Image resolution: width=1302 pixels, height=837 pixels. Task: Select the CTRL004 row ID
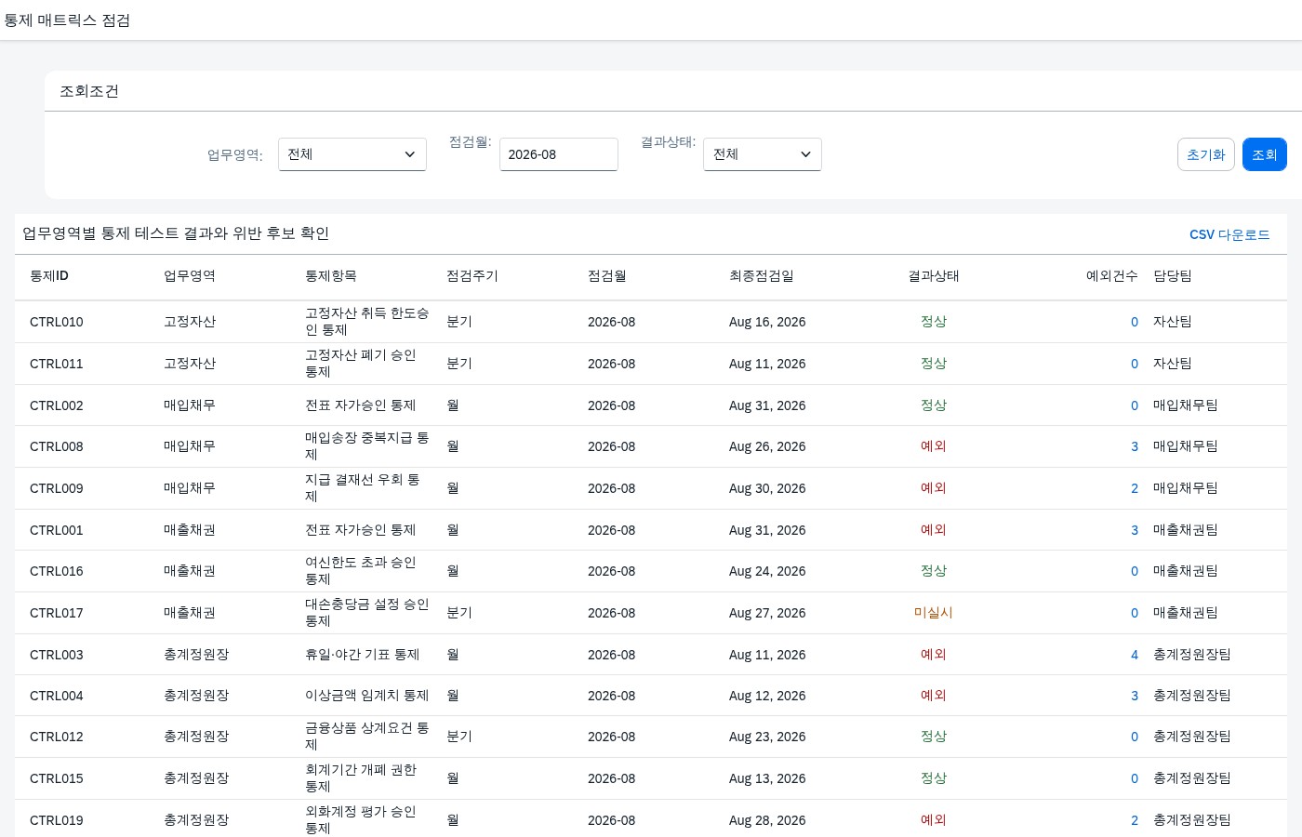point(57,696)
